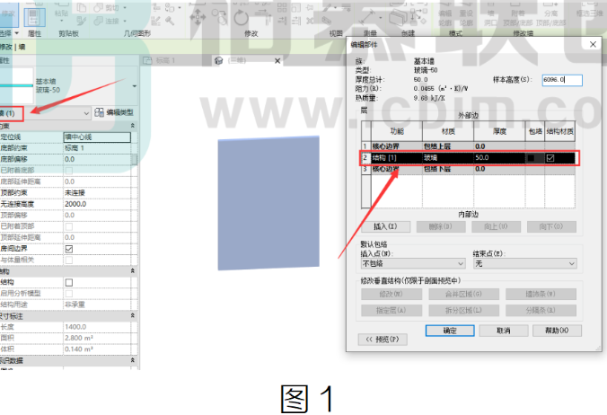Toggle 结构材质 checkbox in row 2

(550, 158)
